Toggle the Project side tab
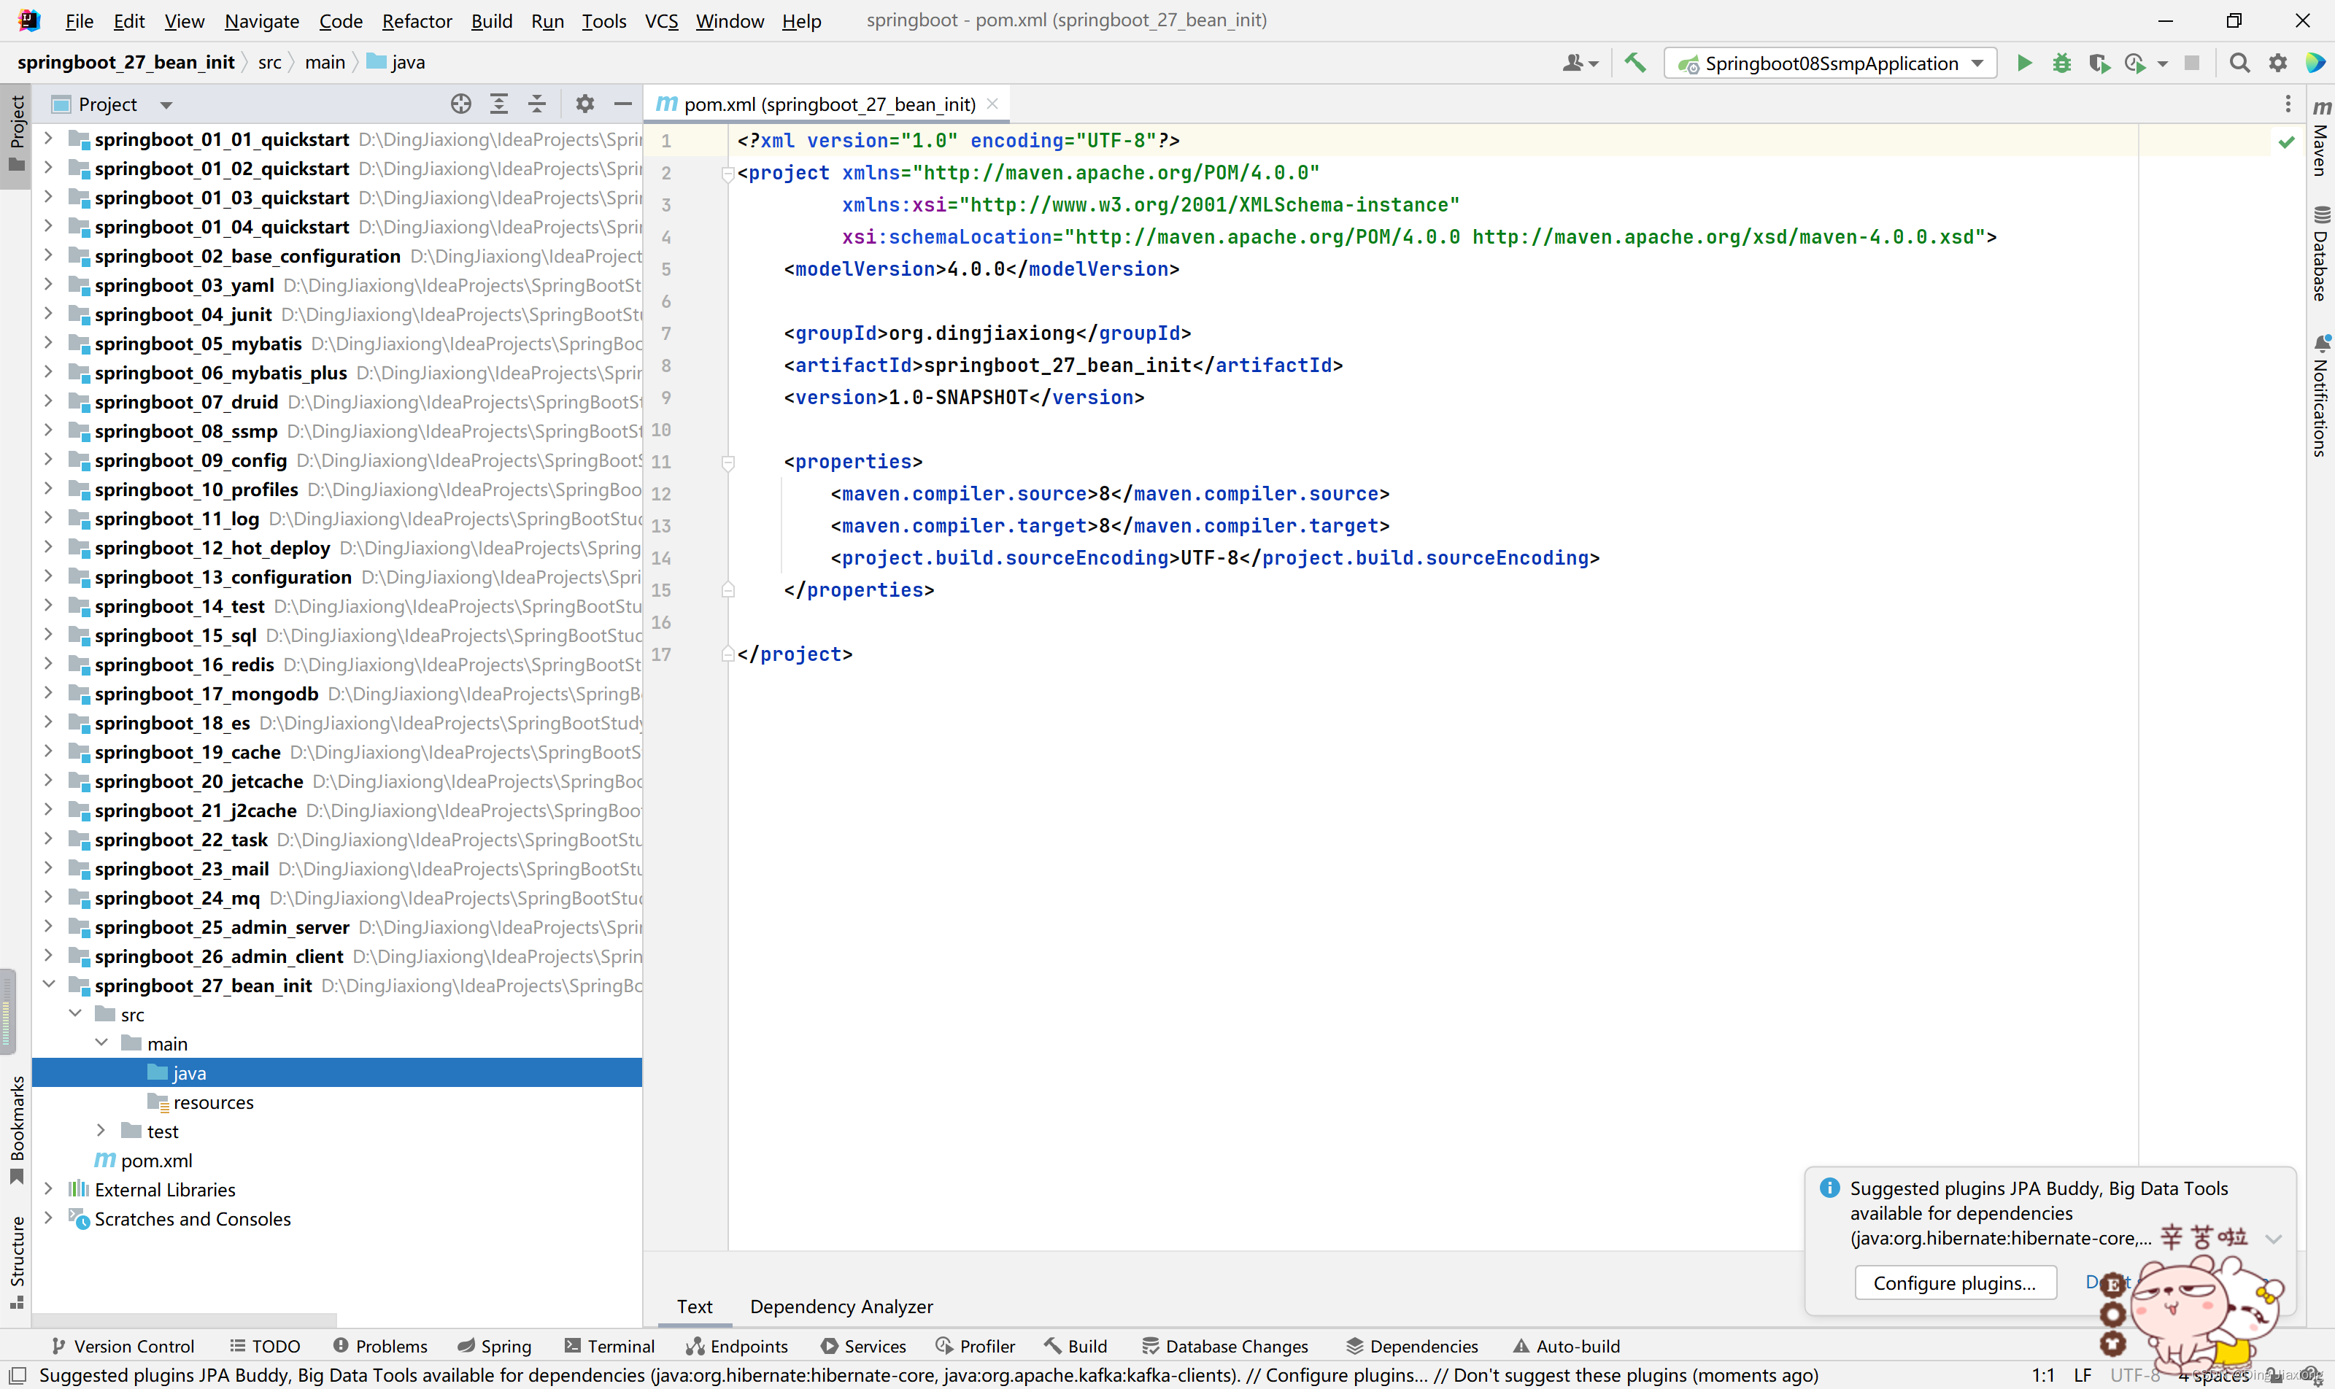 (x=16, y=136)
